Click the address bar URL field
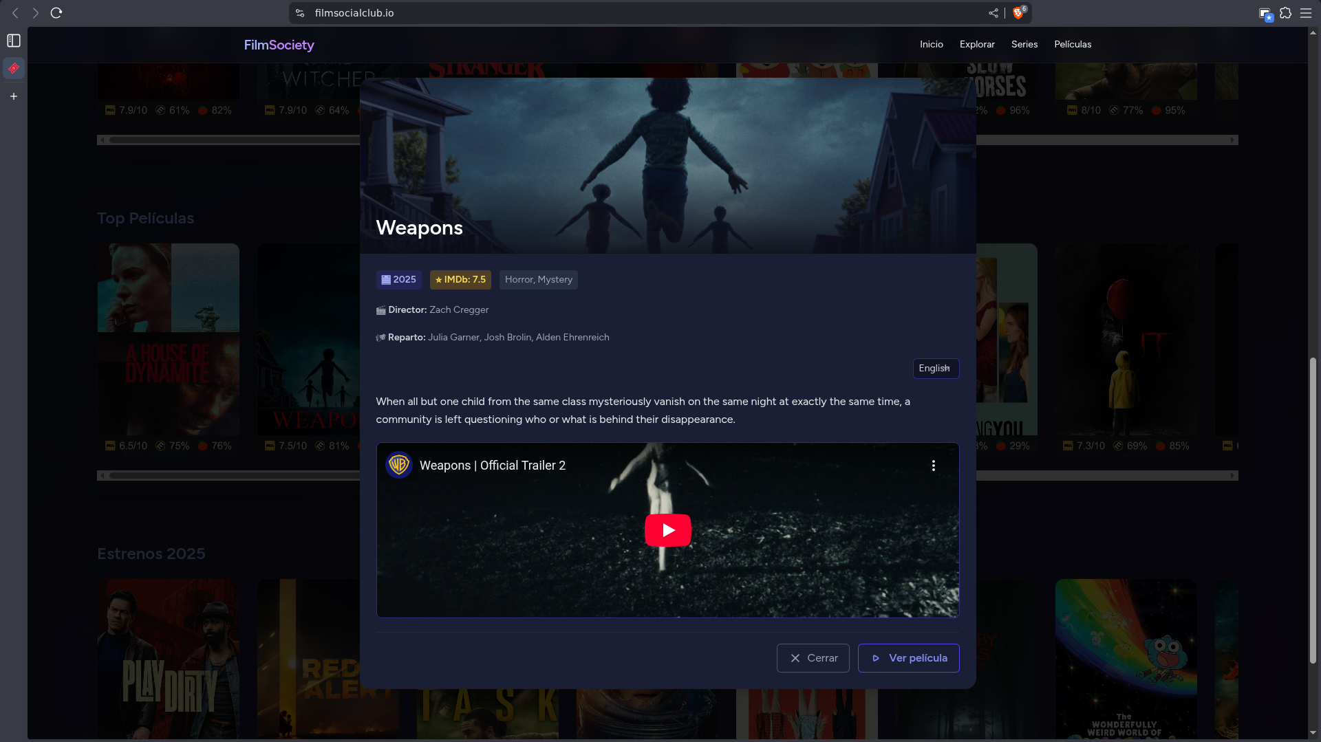1321x742 pixels. pos(619,13)
